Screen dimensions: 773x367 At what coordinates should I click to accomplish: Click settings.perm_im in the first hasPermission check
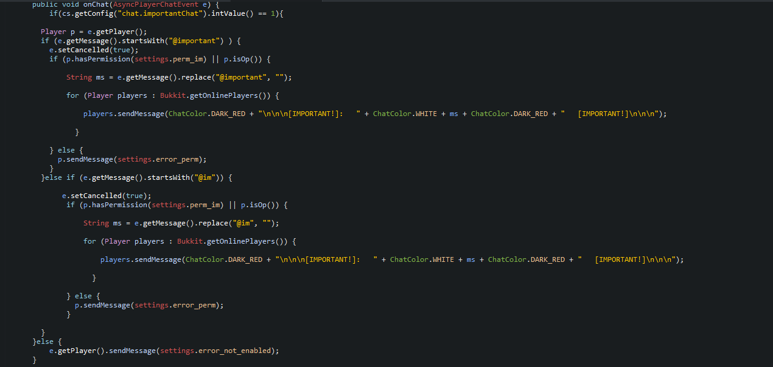coord(169,59)
